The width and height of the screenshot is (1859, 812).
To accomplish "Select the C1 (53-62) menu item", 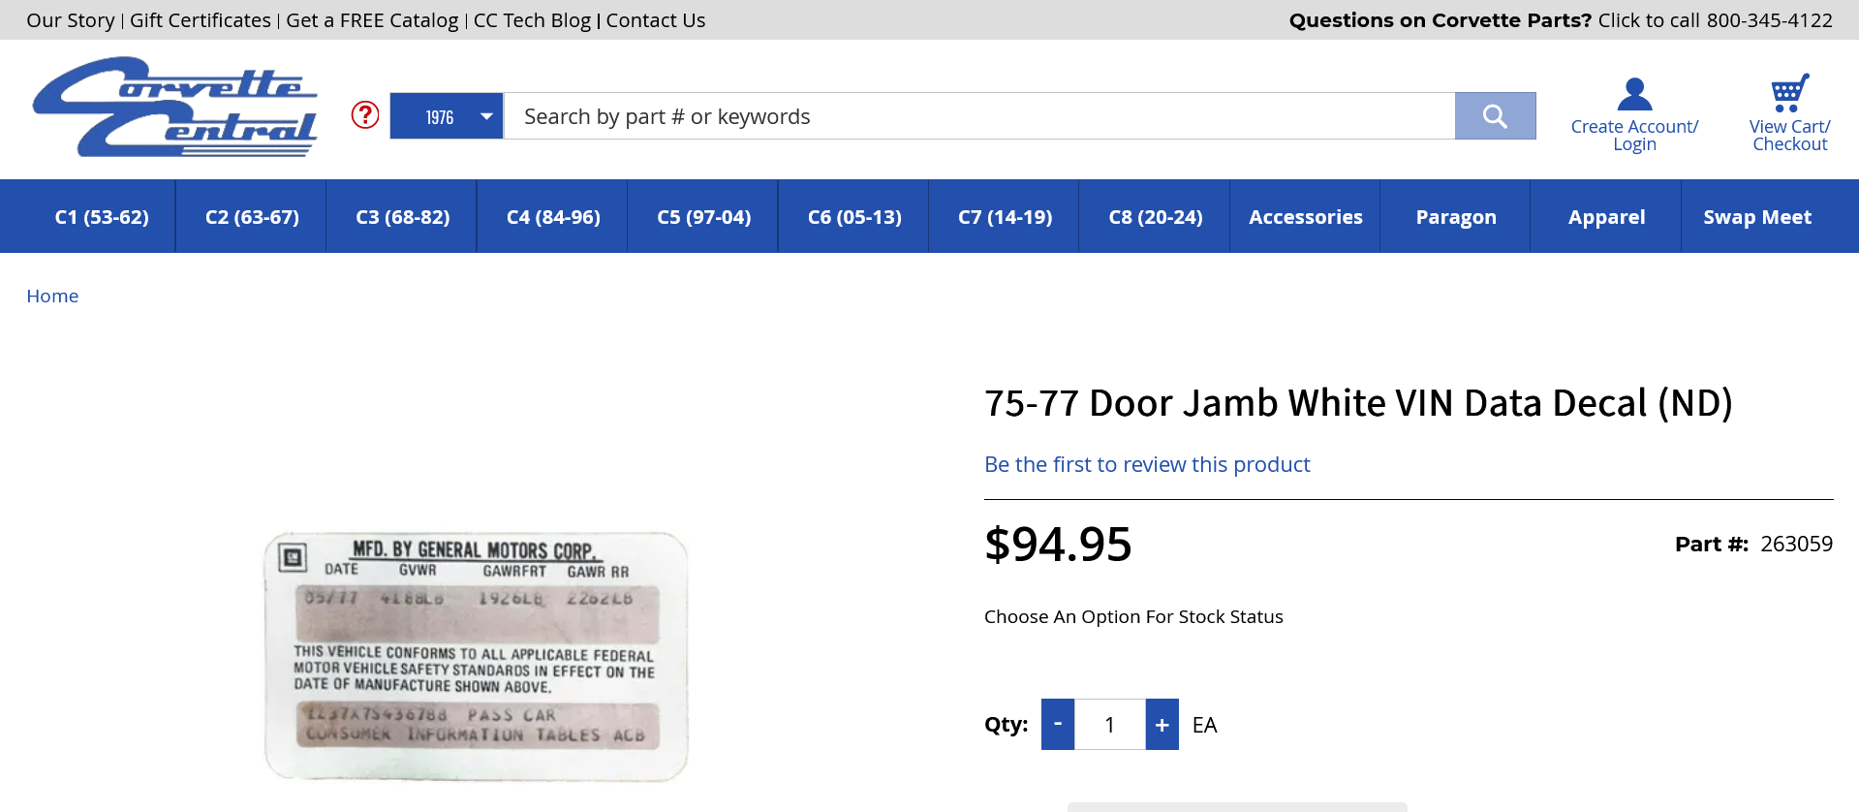I will 102,217.
